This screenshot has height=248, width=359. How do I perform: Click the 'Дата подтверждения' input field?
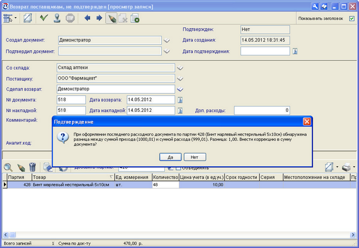click(265, 51)
